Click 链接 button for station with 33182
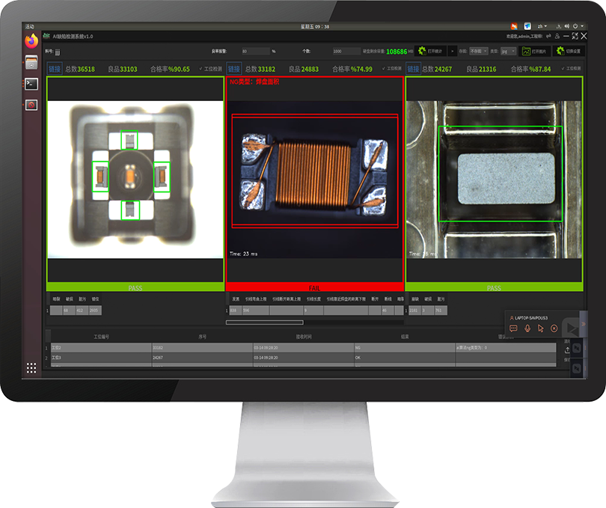Screen dimensions: 606x508 (x=234, y=69)
